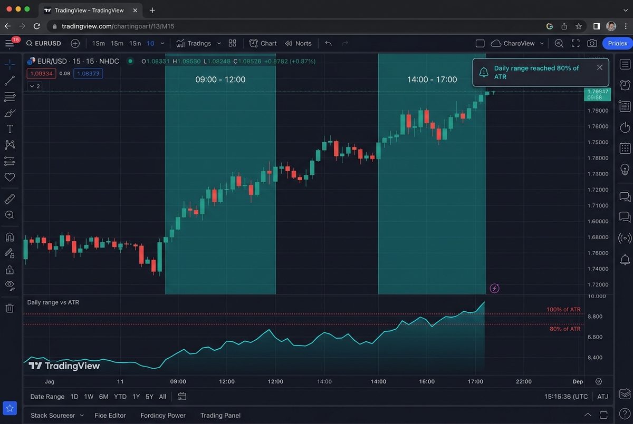Toggle fullscreen mode icon
633x424 pixels.
[x=576, y=43]
